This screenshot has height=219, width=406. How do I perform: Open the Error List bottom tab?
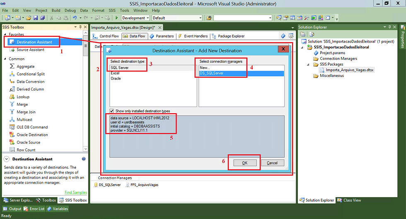tap(34, 209)
